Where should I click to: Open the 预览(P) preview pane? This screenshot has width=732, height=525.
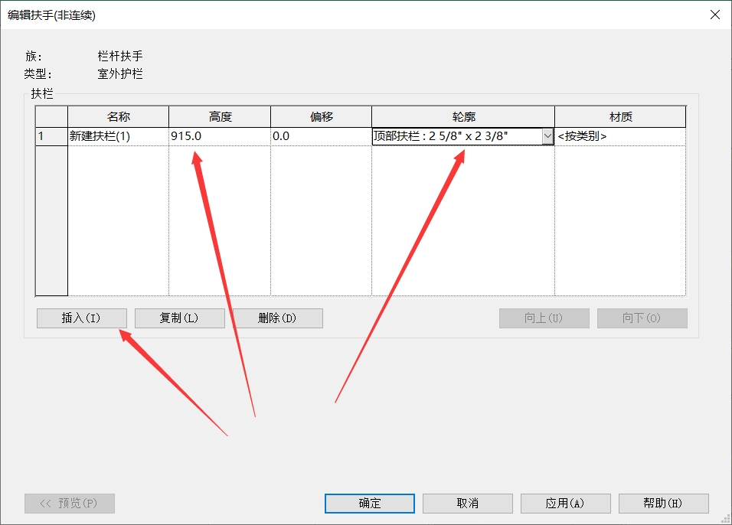(x=70, y=504)
